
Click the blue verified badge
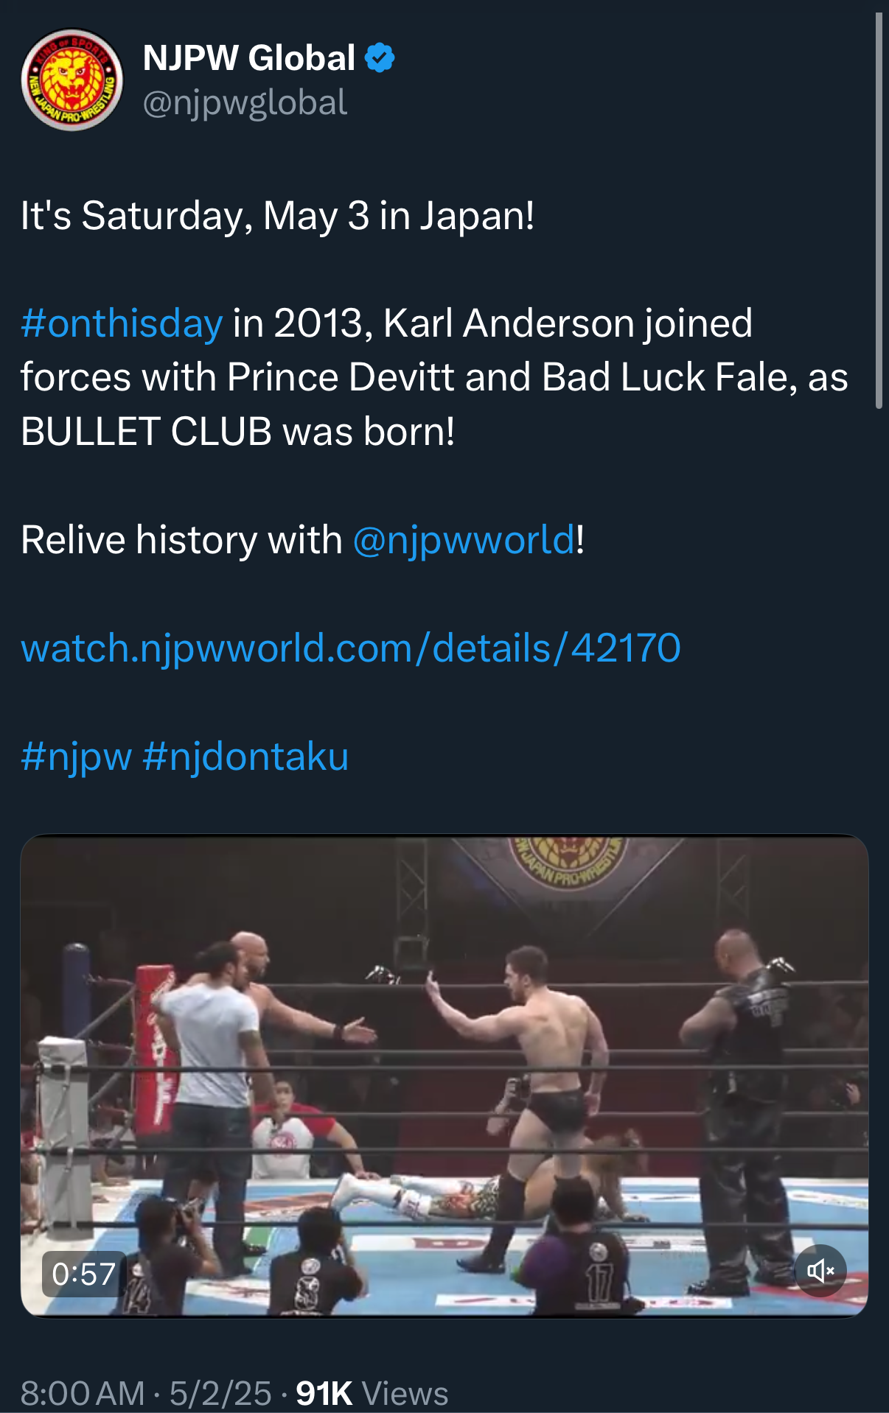[x=380, y=57]
